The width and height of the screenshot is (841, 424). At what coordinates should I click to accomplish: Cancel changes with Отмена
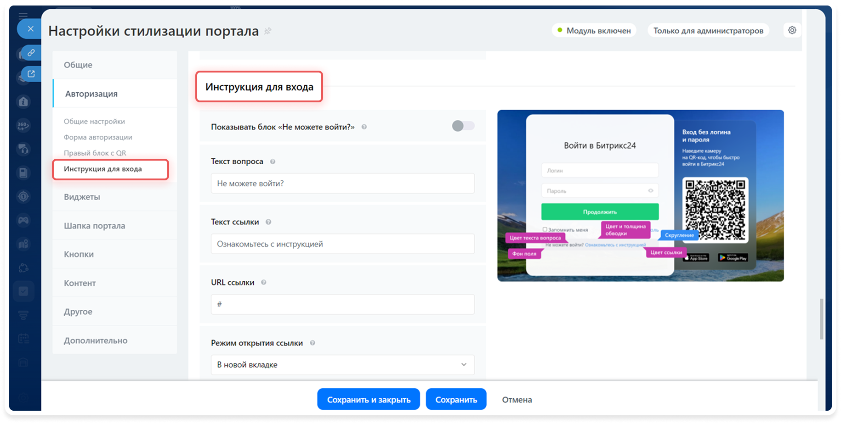[517, 400]
